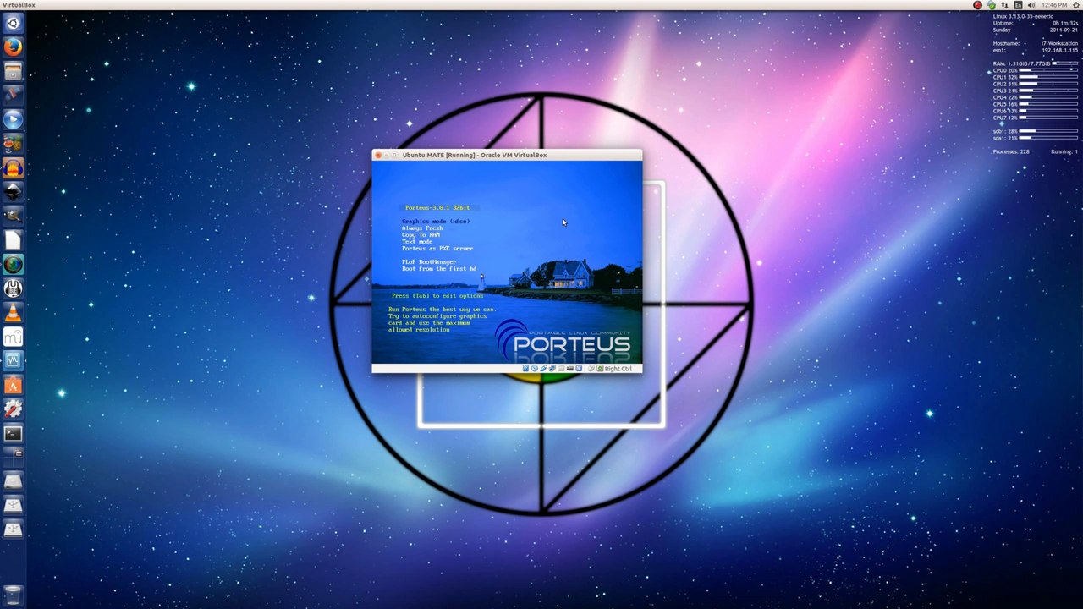Click the Press [Tab] to edit options text
This screenshot has width=1083, height=609.
437,296
